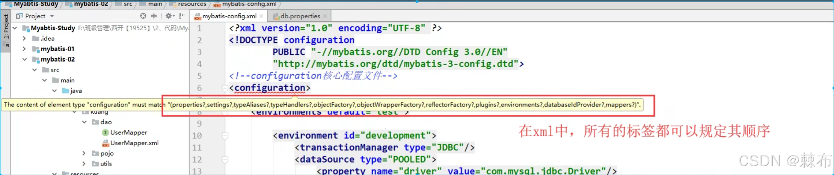This screenshot has height=175, width=834.
Task: Open the Project panel gear settings
Action: click(169, 16)
